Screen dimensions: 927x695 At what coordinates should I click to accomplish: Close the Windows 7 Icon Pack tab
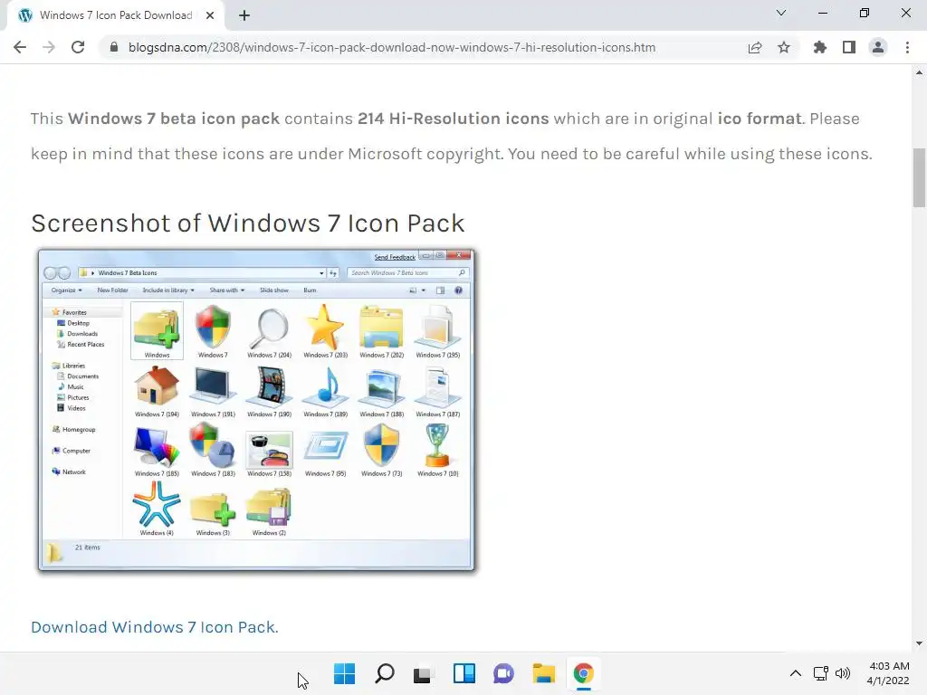coord(210,15)
